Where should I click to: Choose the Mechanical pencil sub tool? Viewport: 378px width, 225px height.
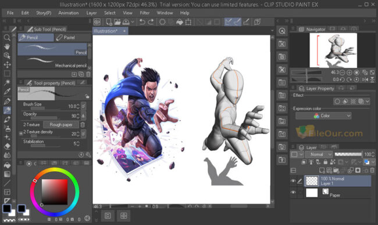(x=52, y=63)
